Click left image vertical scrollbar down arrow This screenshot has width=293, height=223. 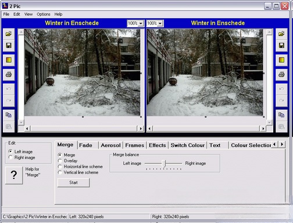(21, 123)
